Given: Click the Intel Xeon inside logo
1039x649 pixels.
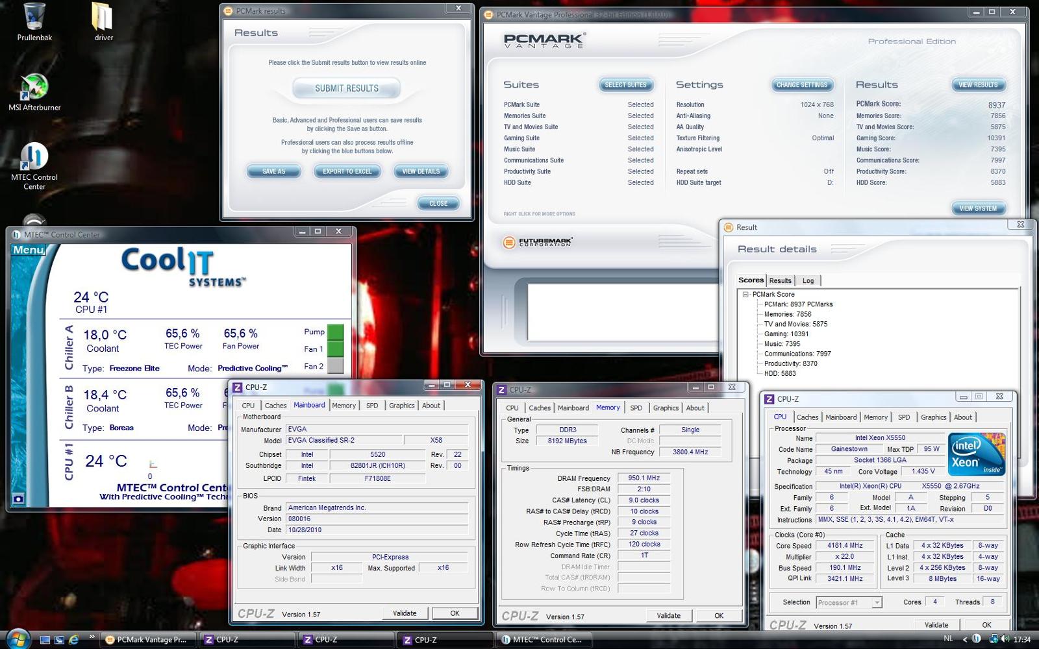Looking at the screenshot, I should pos(977,454).
